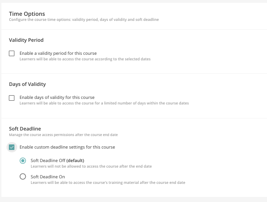
Task: Click the 'Soft Deadline Off (default)' label text
Action: pyautogui.click(x=57, y=161)
